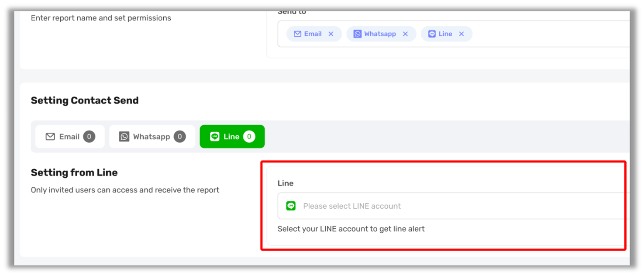Click the Setting Contact Send heading
The image size is (644, 275).
(x=85, y=100)
